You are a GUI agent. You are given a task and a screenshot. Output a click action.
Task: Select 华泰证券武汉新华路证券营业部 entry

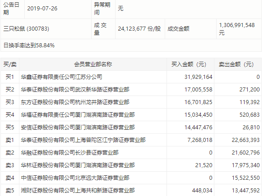pyautogui.click(x=75, y=90)
